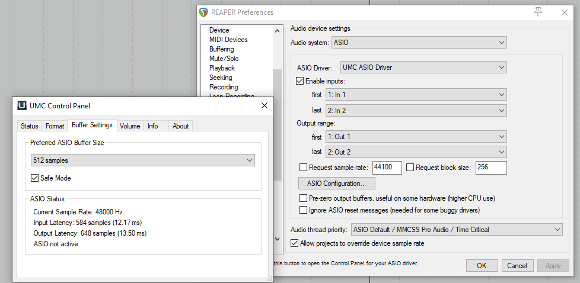Viewport: 580px width, 283px height.
Task: Toggle the Safe Mode checkbox
Action: tap(34, 178)
